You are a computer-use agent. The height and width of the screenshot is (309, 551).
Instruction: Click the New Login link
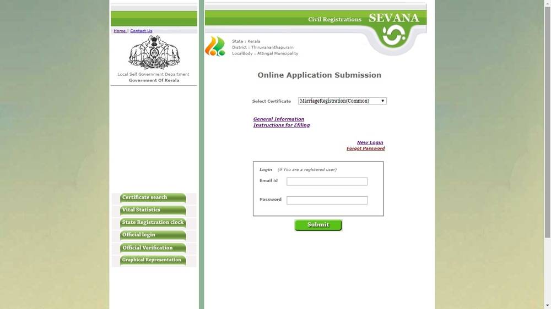coord(370,142)
